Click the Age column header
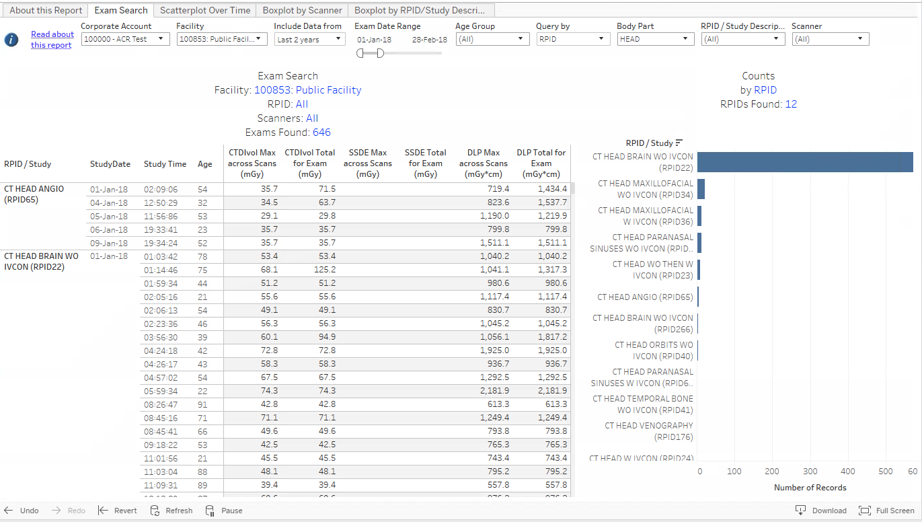Screen dimensions: 922x522 coord(205,164)
